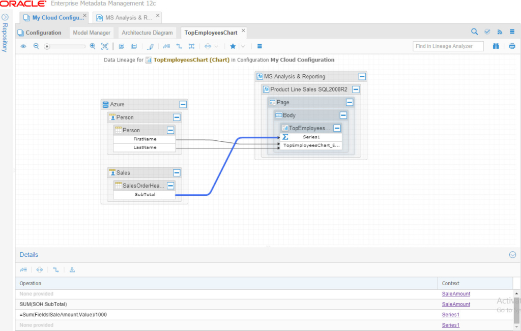Click the zoom slider handle

(47, 46)
